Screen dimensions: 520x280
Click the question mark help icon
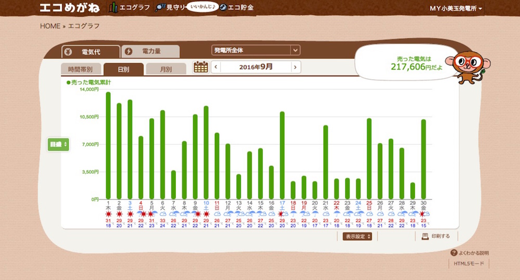coord(454,253)
